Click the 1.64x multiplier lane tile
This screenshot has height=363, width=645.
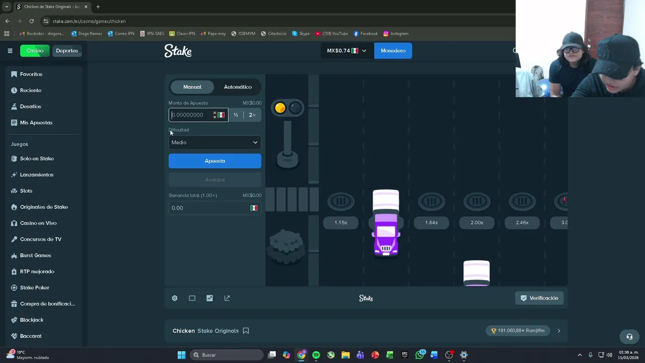pyautogui.click(x=431, y=222)
